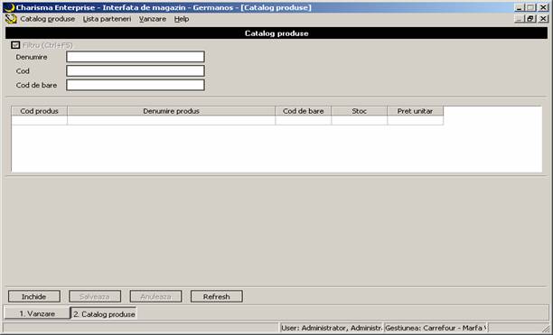Click the Cod de bare input field
This screenshot has width=553, height=335.
(136, 85)
